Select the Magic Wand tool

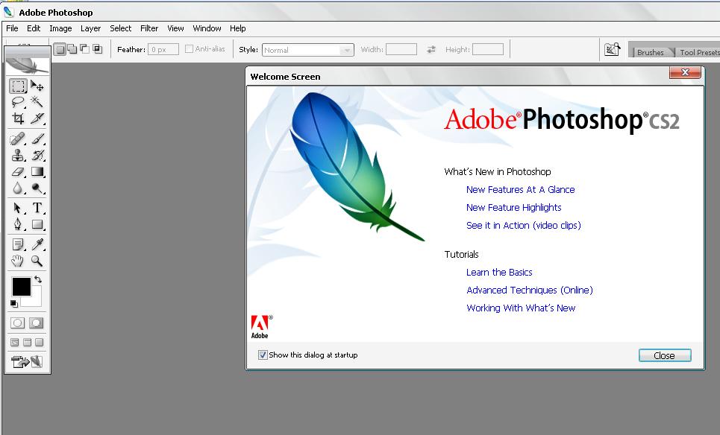click(36, 102)
